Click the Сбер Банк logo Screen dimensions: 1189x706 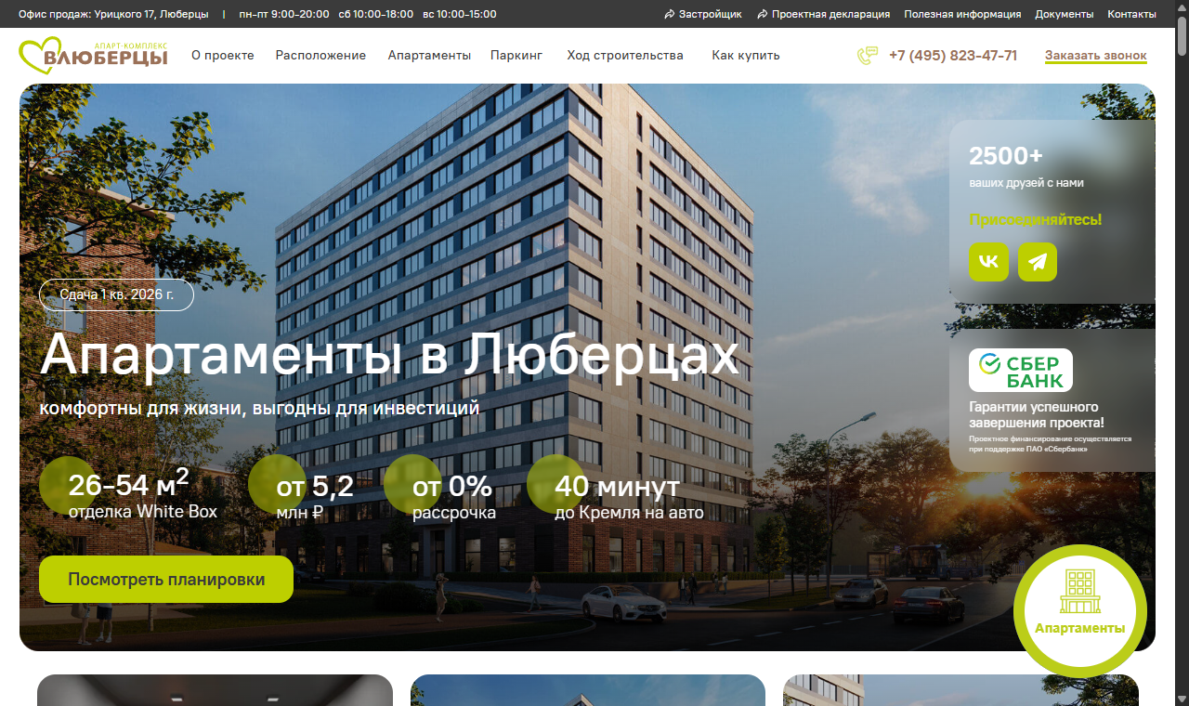(x=1022, y=369)
